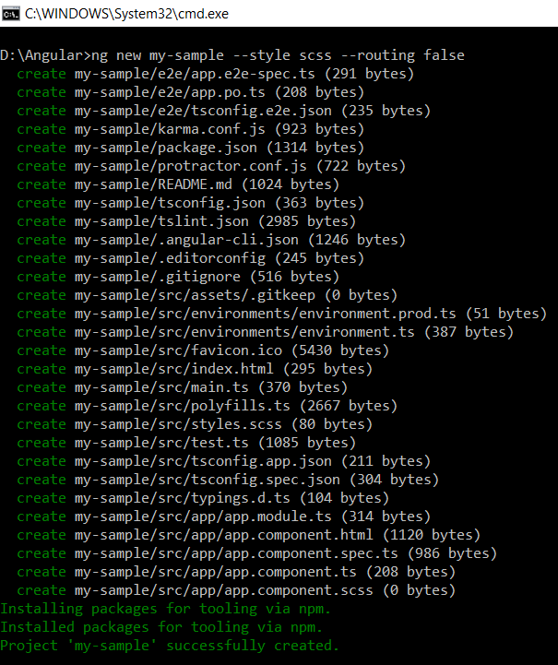The width and height of the screenshot is (558, 665).
Task: Select the app.e2e-spec.ts output line
Action: [216, 74]
